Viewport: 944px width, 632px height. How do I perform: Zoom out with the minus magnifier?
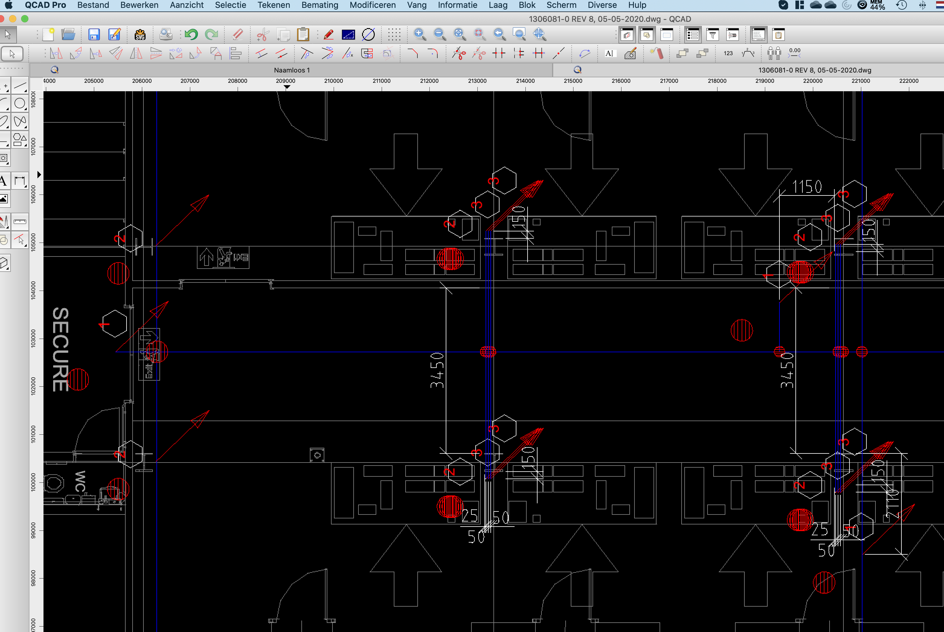[440, 35]
